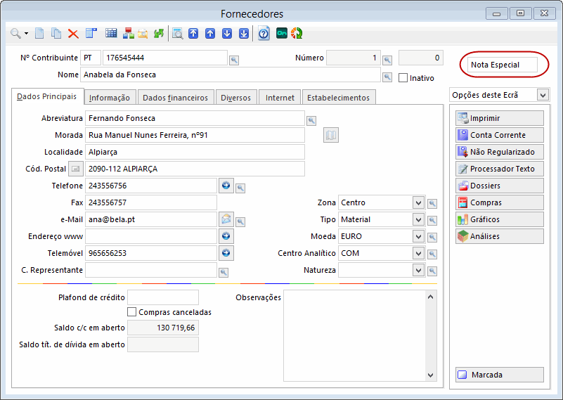The width and height of the screenshot is (563, 400).
Task: Click the Imprimir button
Action: pos(500,118)
